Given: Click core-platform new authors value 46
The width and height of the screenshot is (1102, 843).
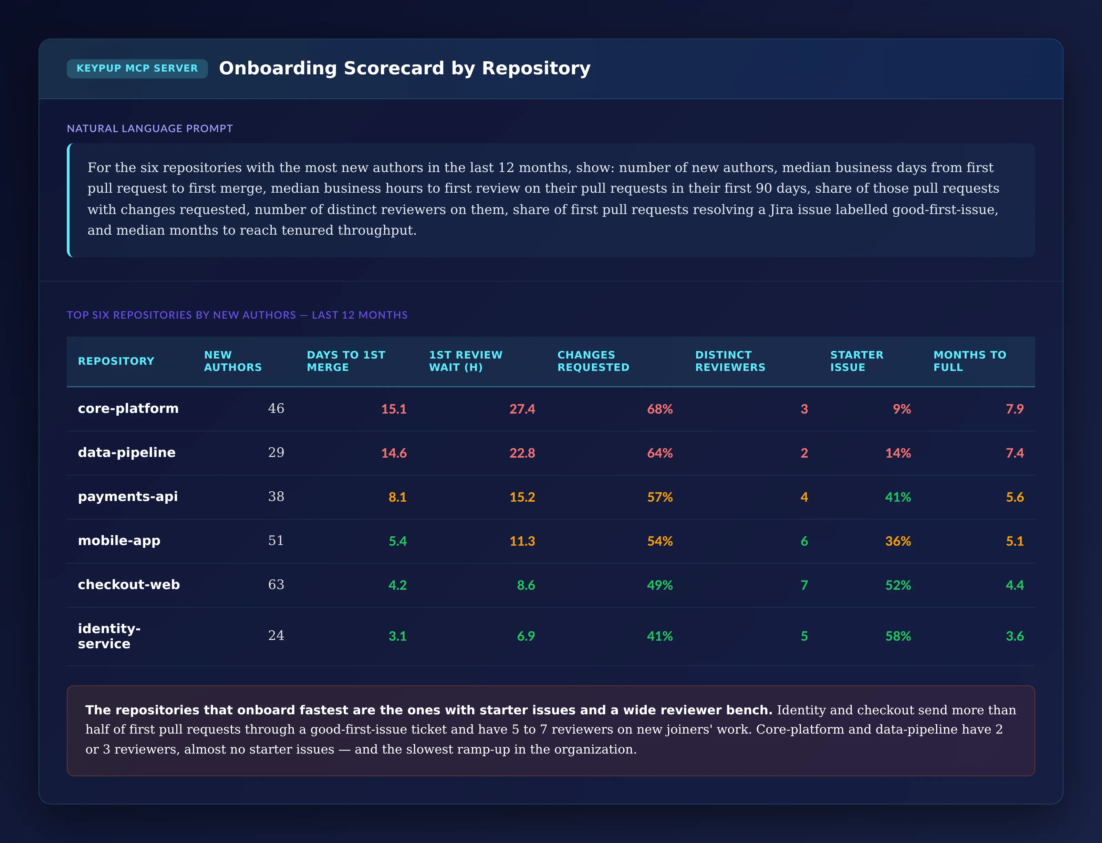Looking at the screenshot, I should tap(276, 408).
